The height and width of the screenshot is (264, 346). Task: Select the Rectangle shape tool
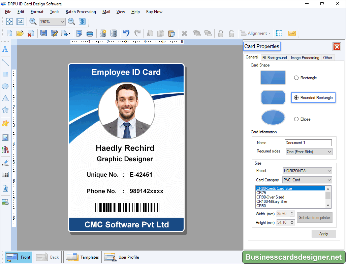tap(5, 75)
